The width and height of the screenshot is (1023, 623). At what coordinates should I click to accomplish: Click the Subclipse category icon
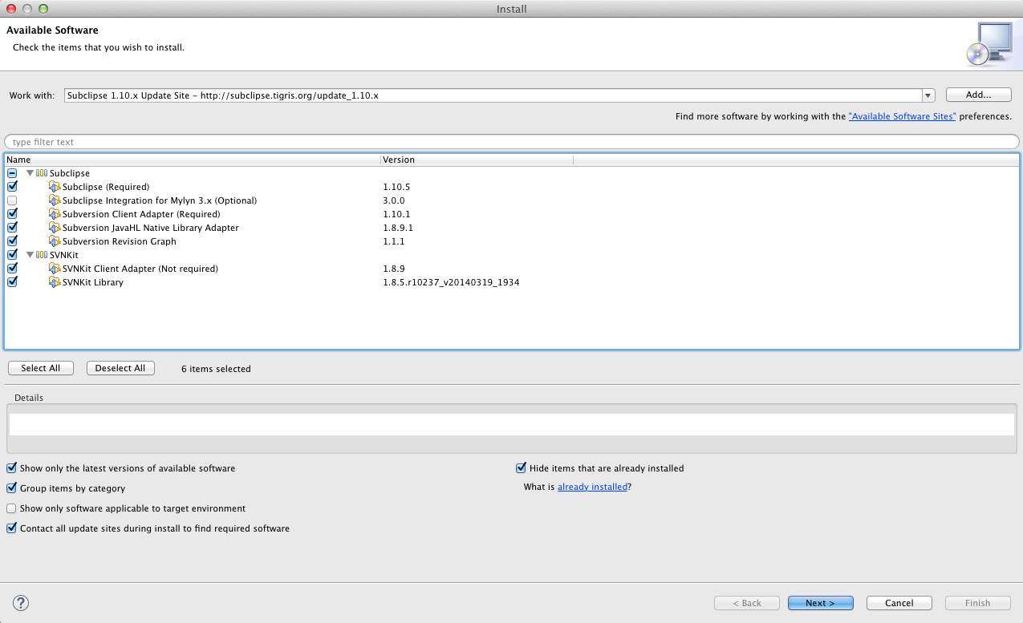pyautogui.click(x=42, y=173)
